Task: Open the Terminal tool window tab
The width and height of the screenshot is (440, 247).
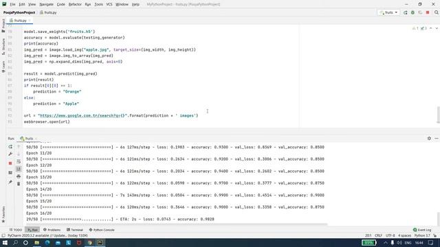Action: tap(75, 230)
